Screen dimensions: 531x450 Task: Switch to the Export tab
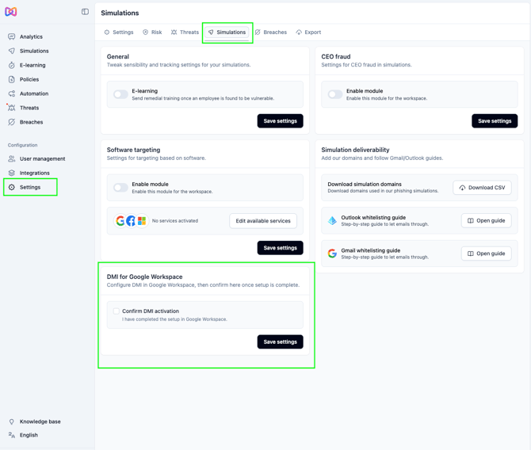click(308, 32)
